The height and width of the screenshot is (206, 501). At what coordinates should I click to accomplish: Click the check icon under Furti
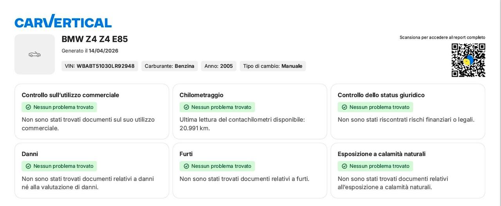[186, 166]
